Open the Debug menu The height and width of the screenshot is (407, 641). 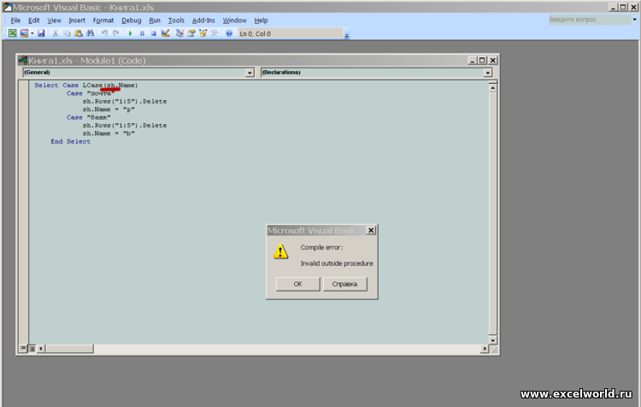(132, 20)
